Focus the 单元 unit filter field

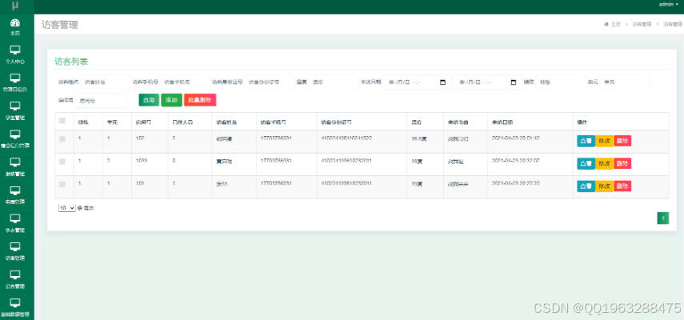tap(625, 82)
